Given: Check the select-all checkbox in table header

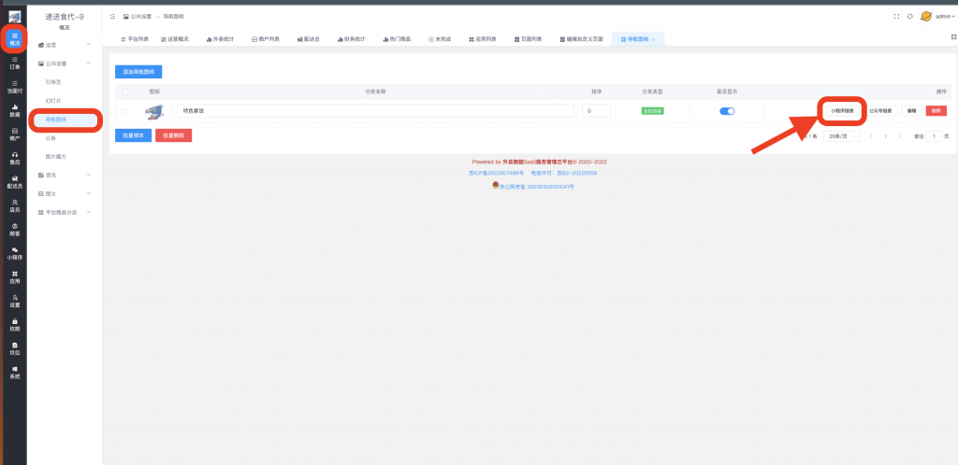Looking at the screenshot, I should [124, 92].
